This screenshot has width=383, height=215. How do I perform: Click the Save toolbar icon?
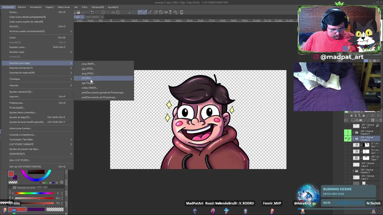83,12
